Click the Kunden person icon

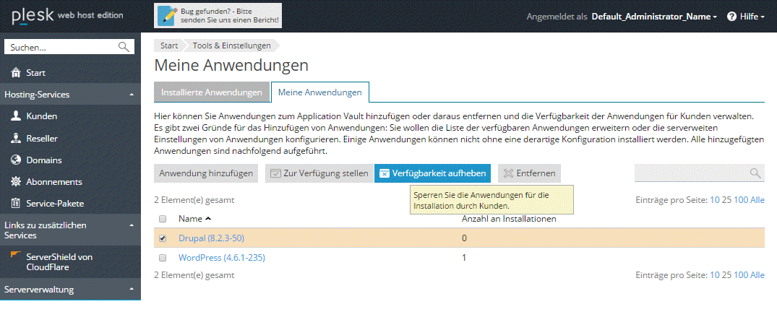click(x=16, y=116)
